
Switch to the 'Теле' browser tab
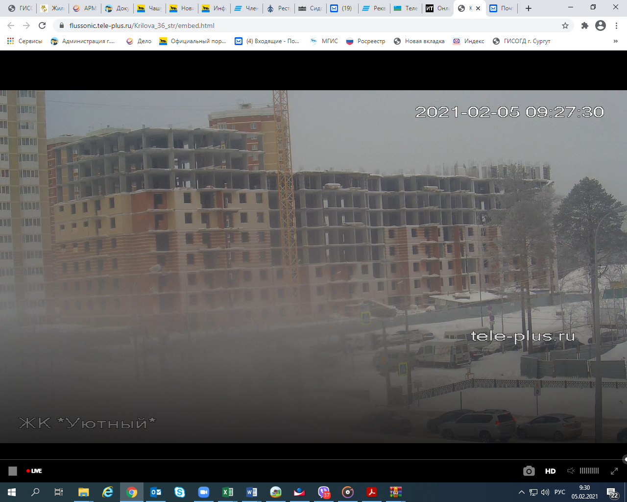[406, 8]
